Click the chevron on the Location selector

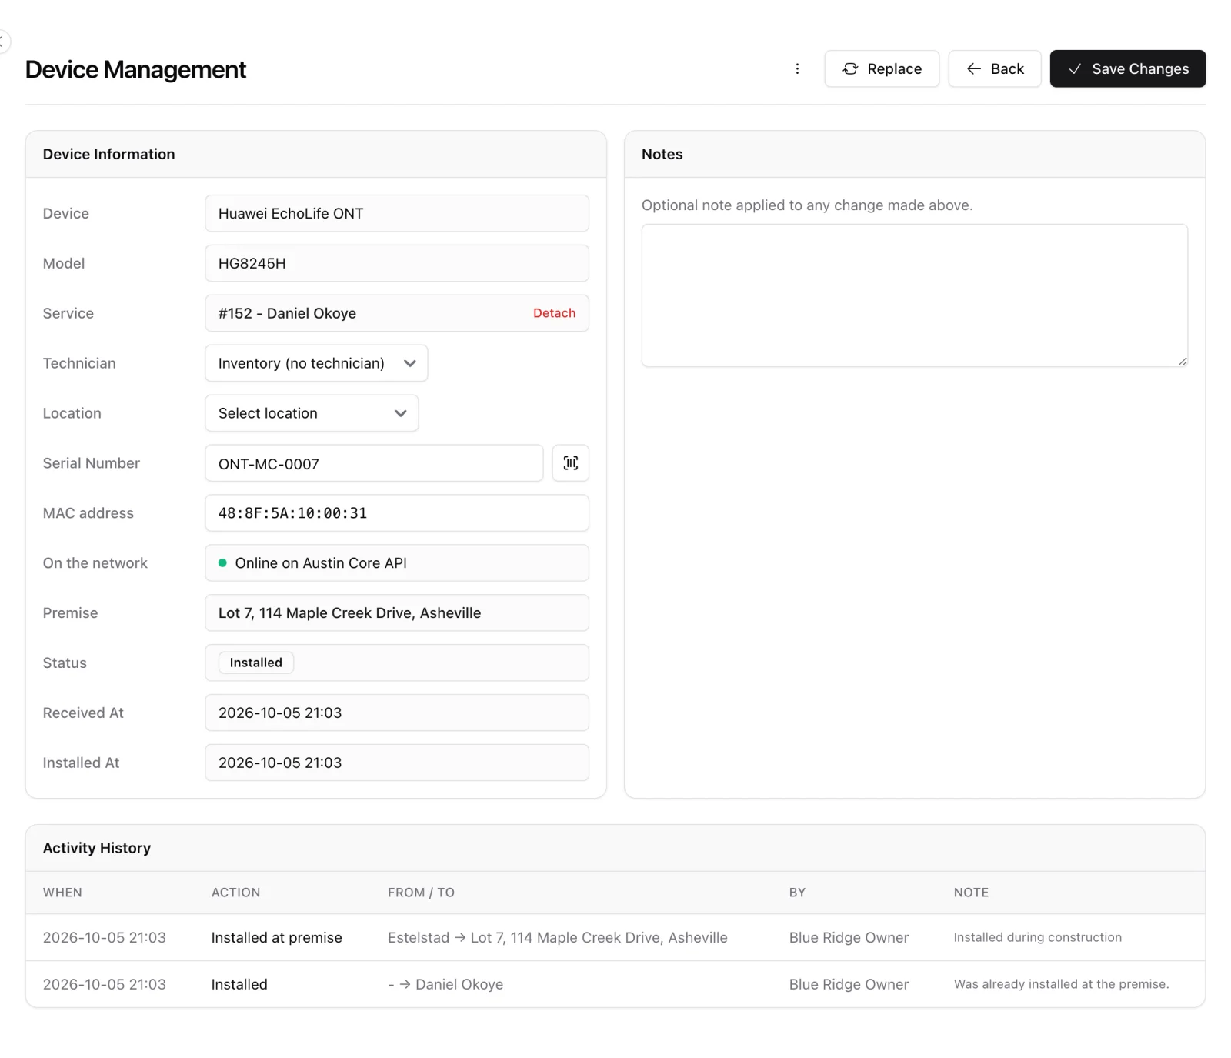[400, 413]
